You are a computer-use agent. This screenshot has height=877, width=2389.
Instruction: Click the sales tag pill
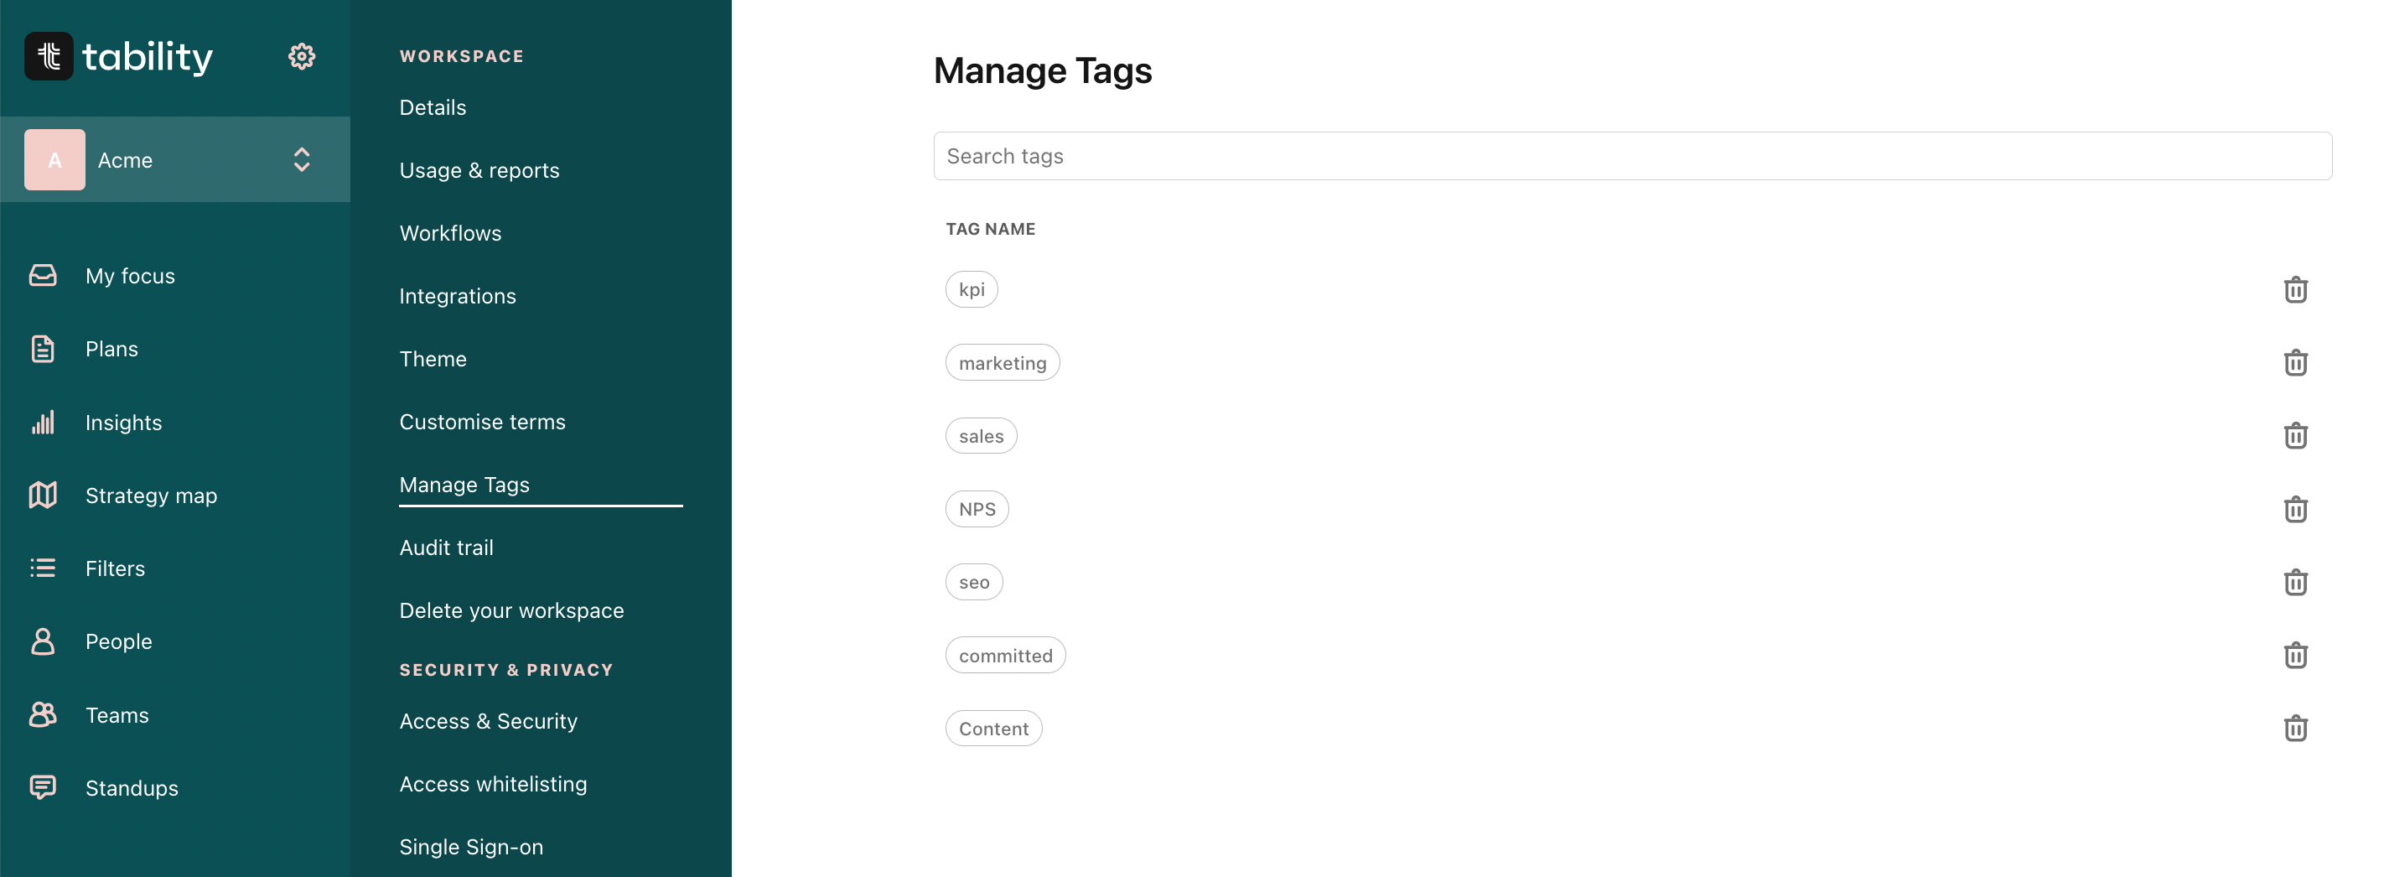(x=982, y=436)
